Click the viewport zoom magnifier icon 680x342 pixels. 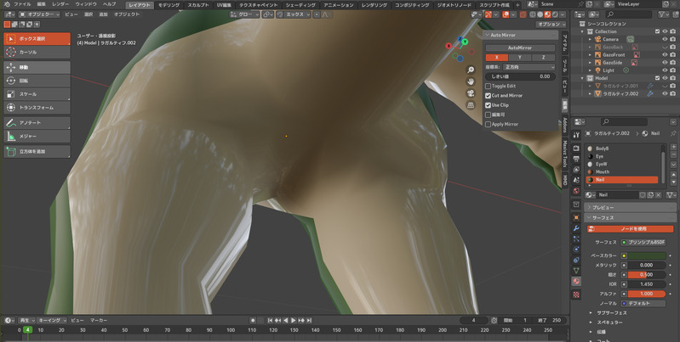click(471, 70)
